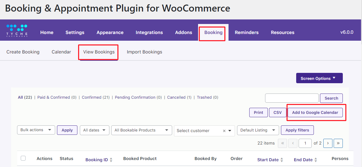
Task: Click the Start Date sort arrows icon
Action: pos(282,160)
